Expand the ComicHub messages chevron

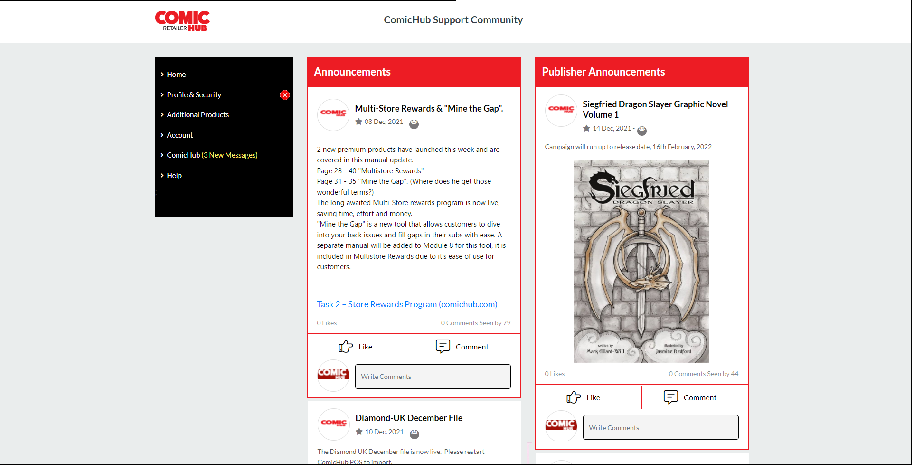[x=162, y=155]
